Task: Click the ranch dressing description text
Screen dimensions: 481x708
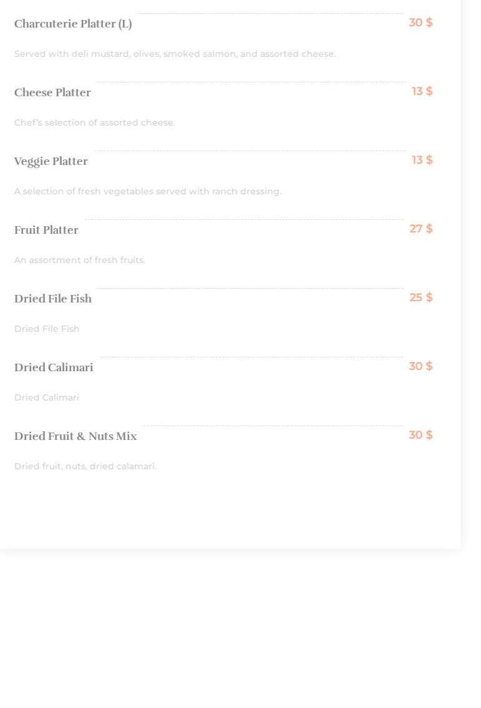Action: coord(147,192)
